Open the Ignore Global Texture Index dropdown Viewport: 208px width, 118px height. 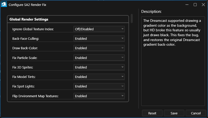coord(99,29)
